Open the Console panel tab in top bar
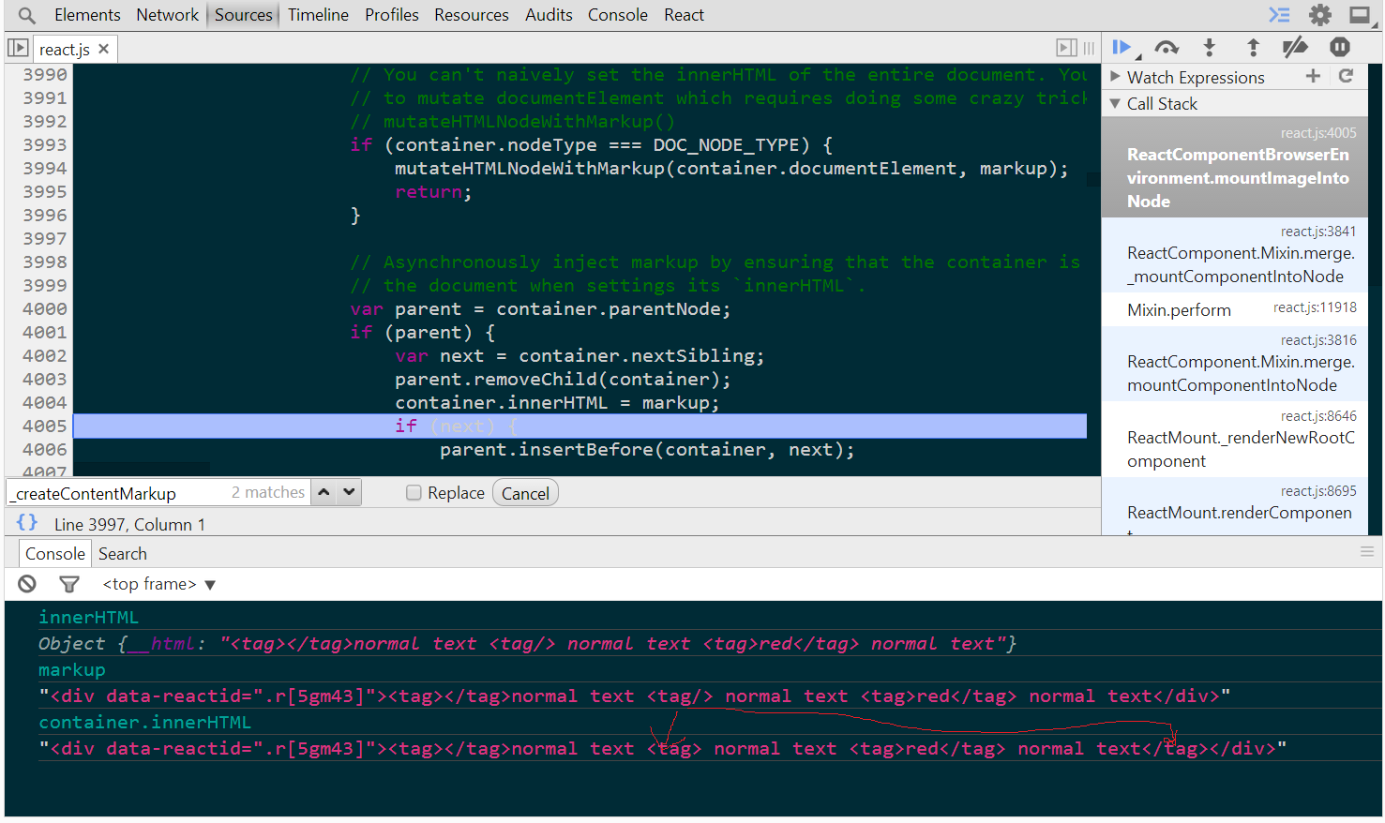The image size is (1385, 823). point(618,15)
